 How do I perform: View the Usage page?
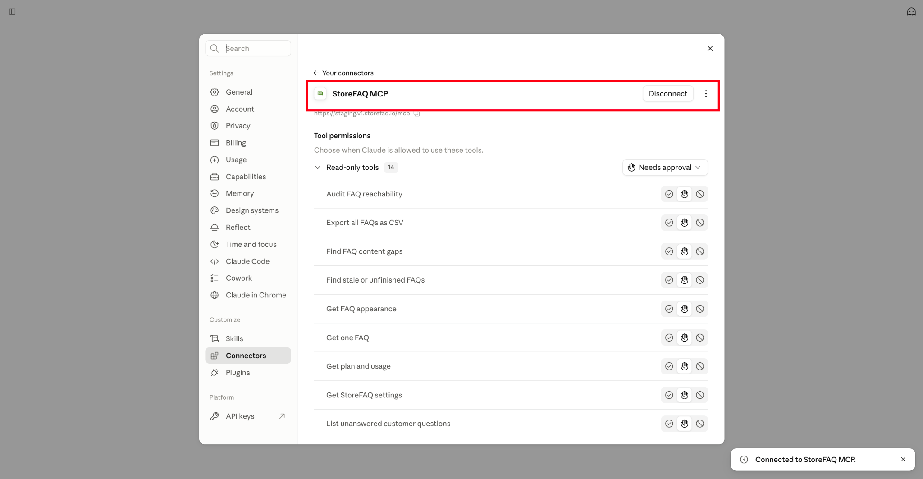[x=248, y=160]
